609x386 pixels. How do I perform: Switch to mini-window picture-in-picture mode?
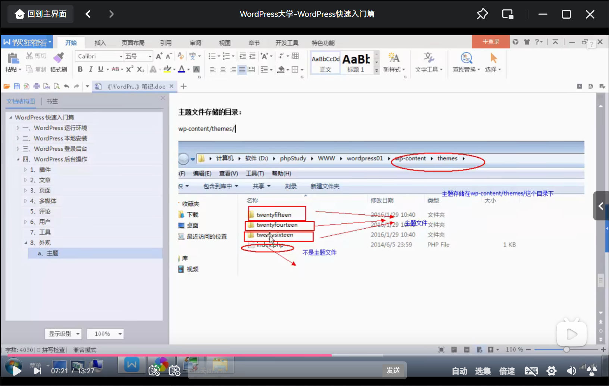pos(507,14)
